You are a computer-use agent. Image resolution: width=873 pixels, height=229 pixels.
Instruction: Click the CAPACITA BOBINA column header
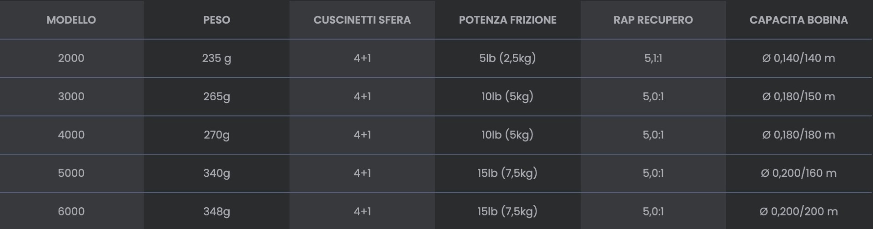pos(798,20)
